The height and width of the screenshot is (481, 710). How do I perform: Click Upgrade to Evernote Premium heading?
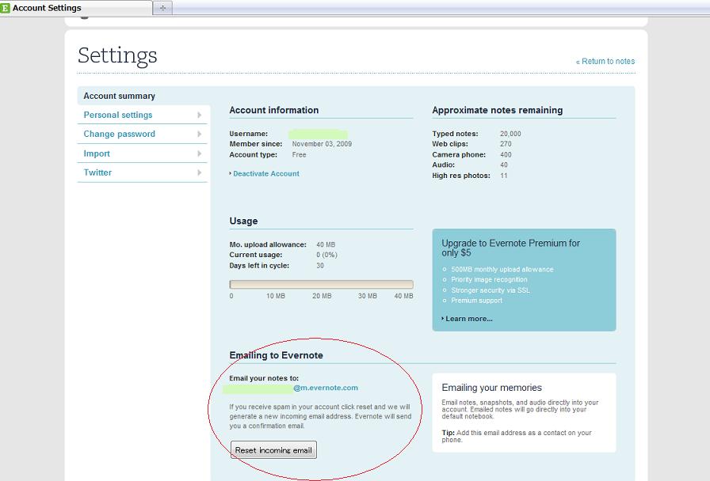coord(511,248)
